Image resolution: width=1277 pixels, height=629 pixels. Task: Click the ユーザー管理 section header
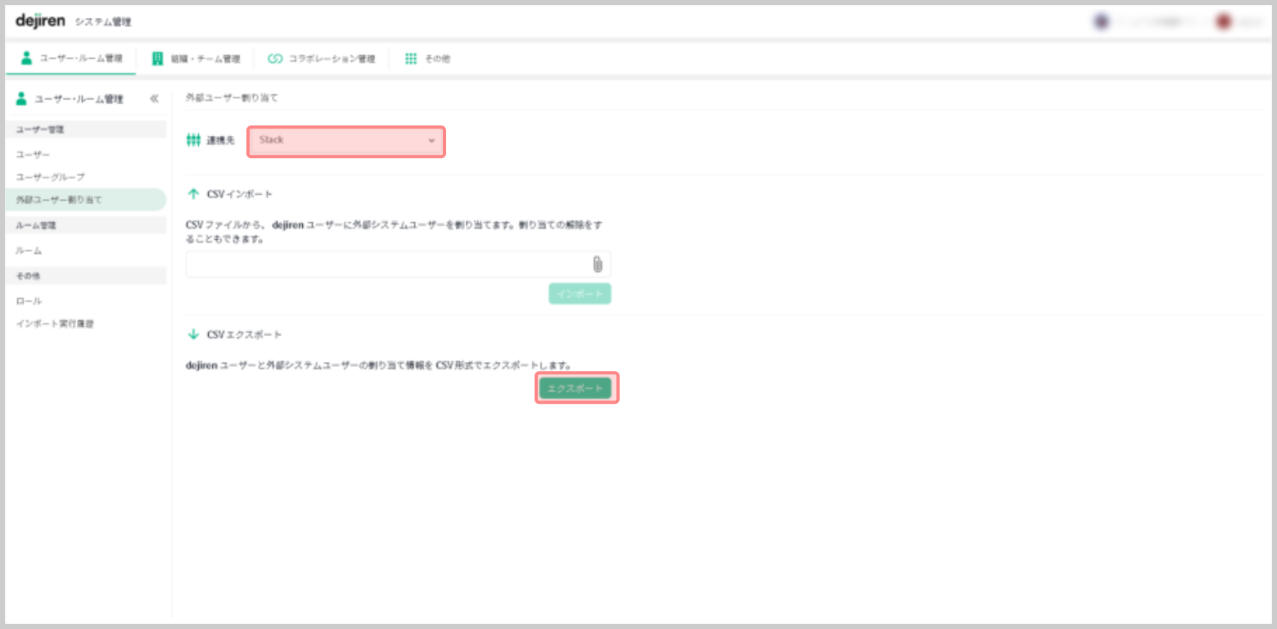point(86,129)
